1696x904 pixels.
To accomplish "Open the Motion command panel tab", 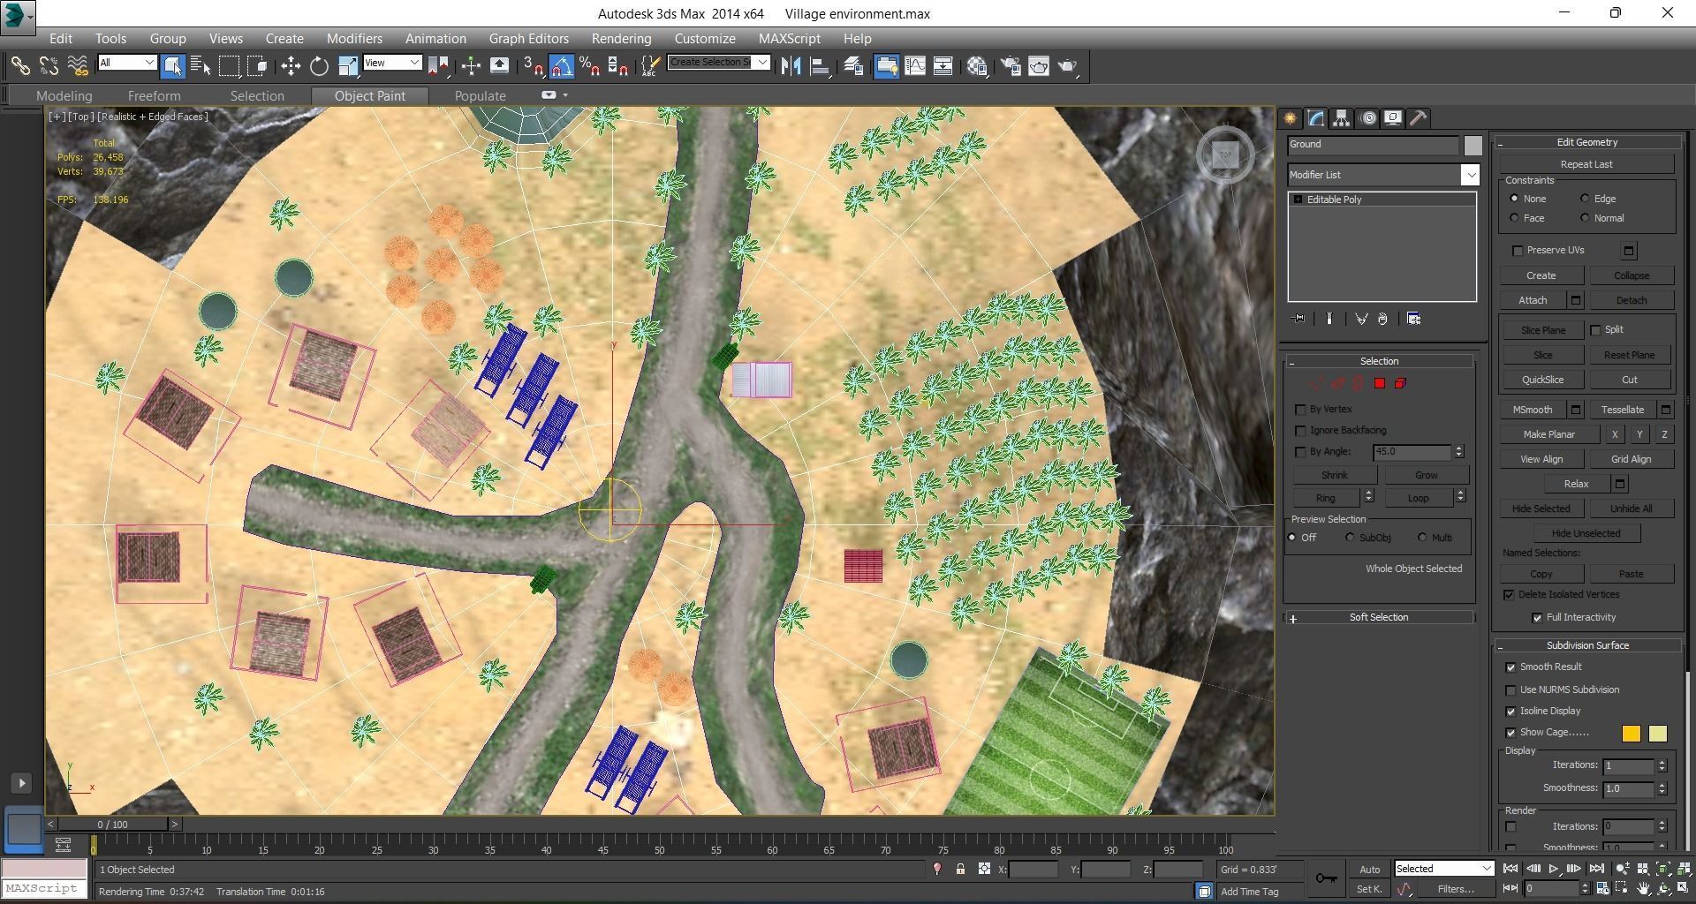I will pos(1367,118).
